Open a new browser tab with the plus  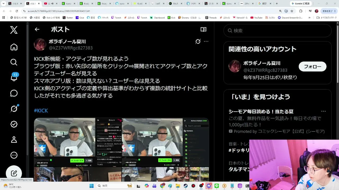(x=277, y=4)
